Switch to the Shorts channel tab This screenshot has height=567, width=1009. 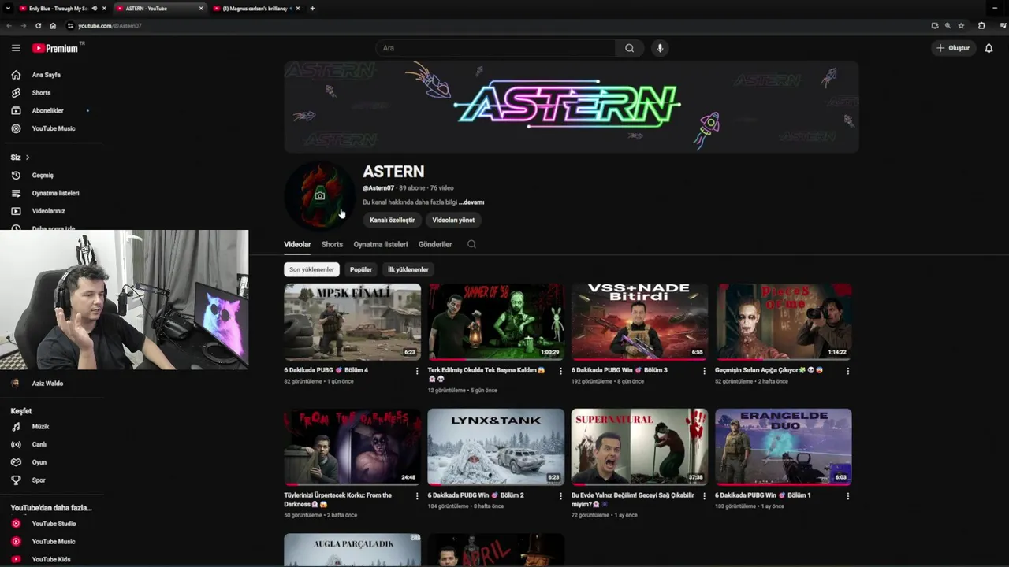[x=332, y=244]
